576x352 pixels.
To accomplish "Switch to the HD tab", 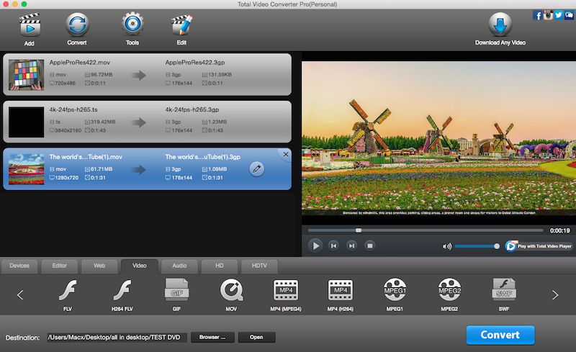I will (x=220, y=266).
